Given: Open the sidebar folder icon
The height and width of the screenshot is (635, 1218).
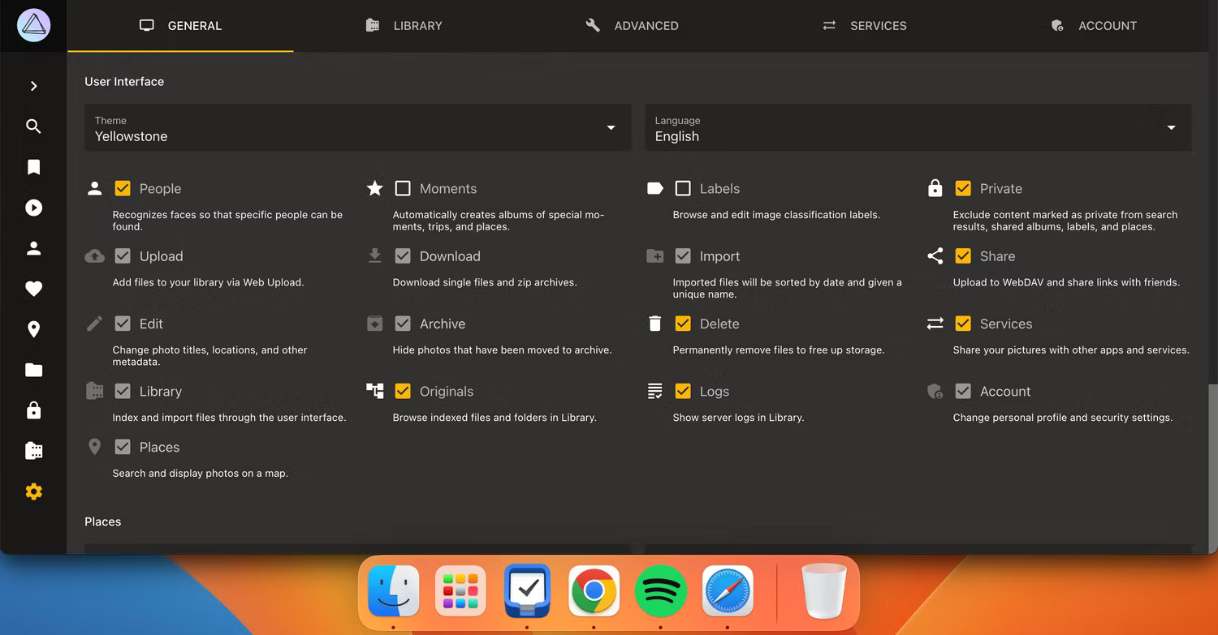Looking at the screenshot, I should pos(33,370).
